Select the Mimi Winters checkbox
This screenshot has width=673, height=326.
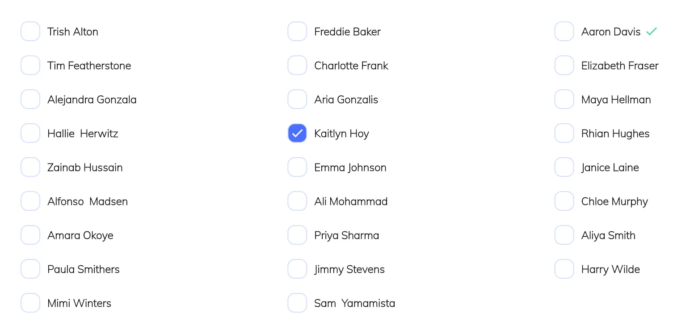pyautogui.click(x=30, y=303)
